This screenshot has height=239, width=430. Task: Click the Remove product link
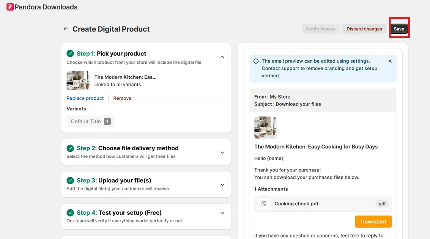(x=122, y=98)
